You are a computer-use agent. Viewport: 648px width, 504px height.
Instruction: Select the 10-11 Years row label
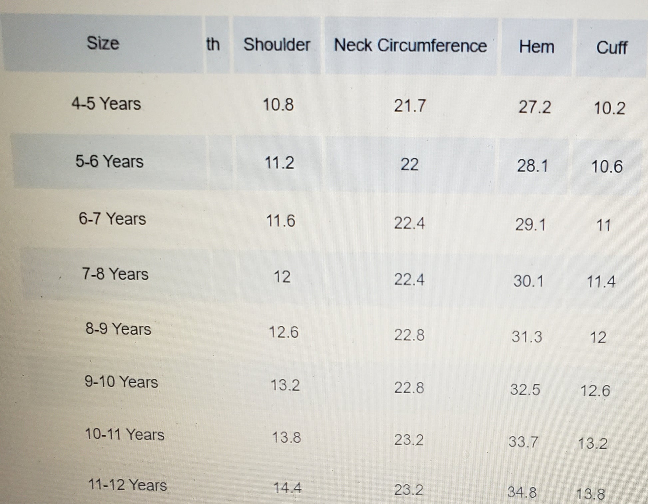[x=125, y=434]
